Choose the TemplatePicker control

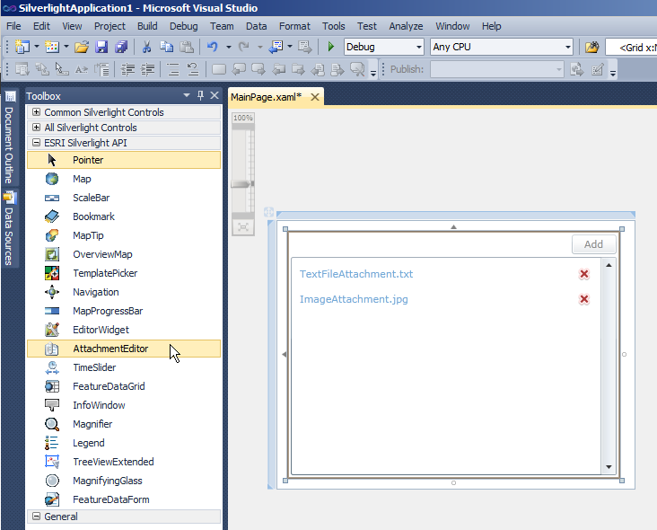coord(124,273)
